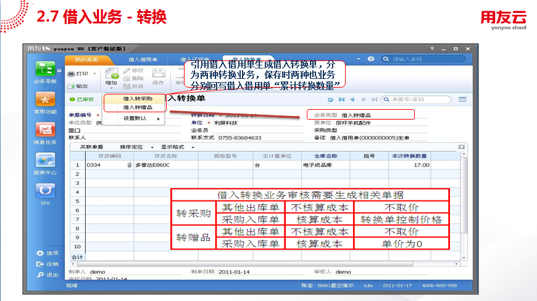Open the 报表中心 report icon
Screen dimensions: 537x301
[x=45, y=160]
